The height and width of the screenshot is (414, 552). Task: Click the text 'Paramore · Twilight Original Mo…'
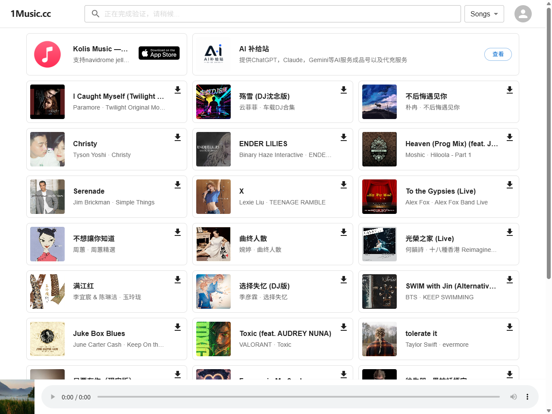pos(119,107)
